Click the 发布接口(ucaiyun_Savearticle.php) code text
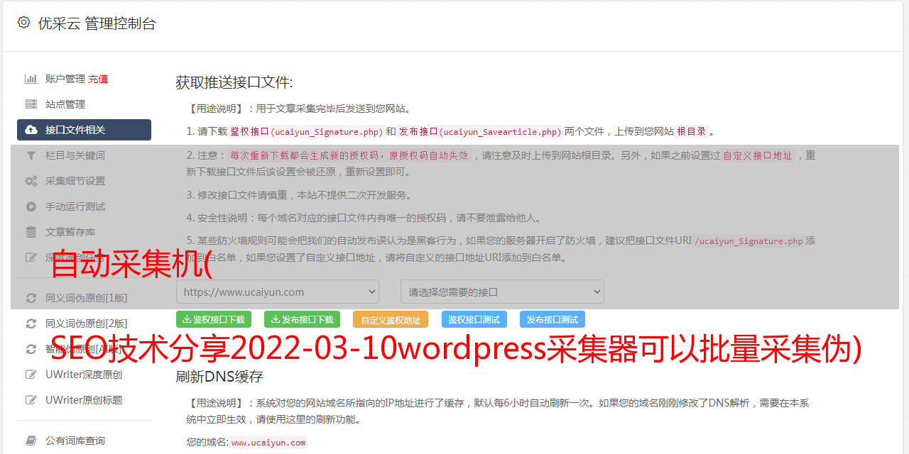This screenshot has width=909, height=454. point(481,132)
